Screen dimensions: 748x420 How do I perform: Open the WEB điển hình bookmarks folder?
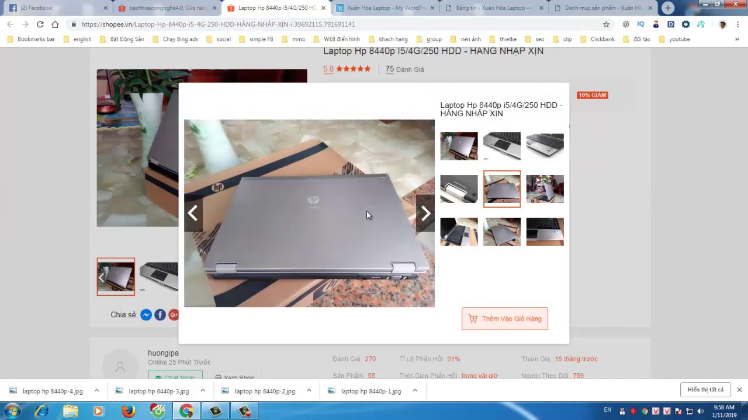[337, 39]
